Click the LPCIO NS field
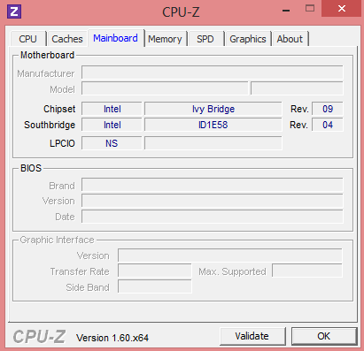 [112, 143]
